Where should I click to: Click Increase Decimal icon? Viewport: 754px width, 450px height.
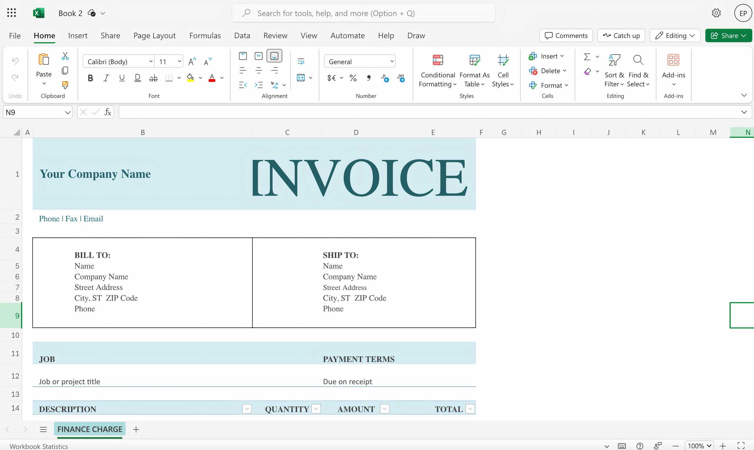tap(401, 78)
